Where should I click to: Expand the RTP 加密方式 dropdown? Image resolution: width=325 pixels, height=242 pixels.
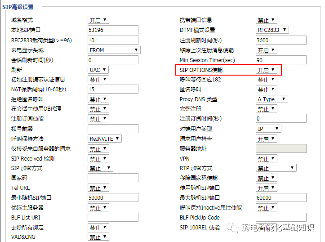pos(276,168)
